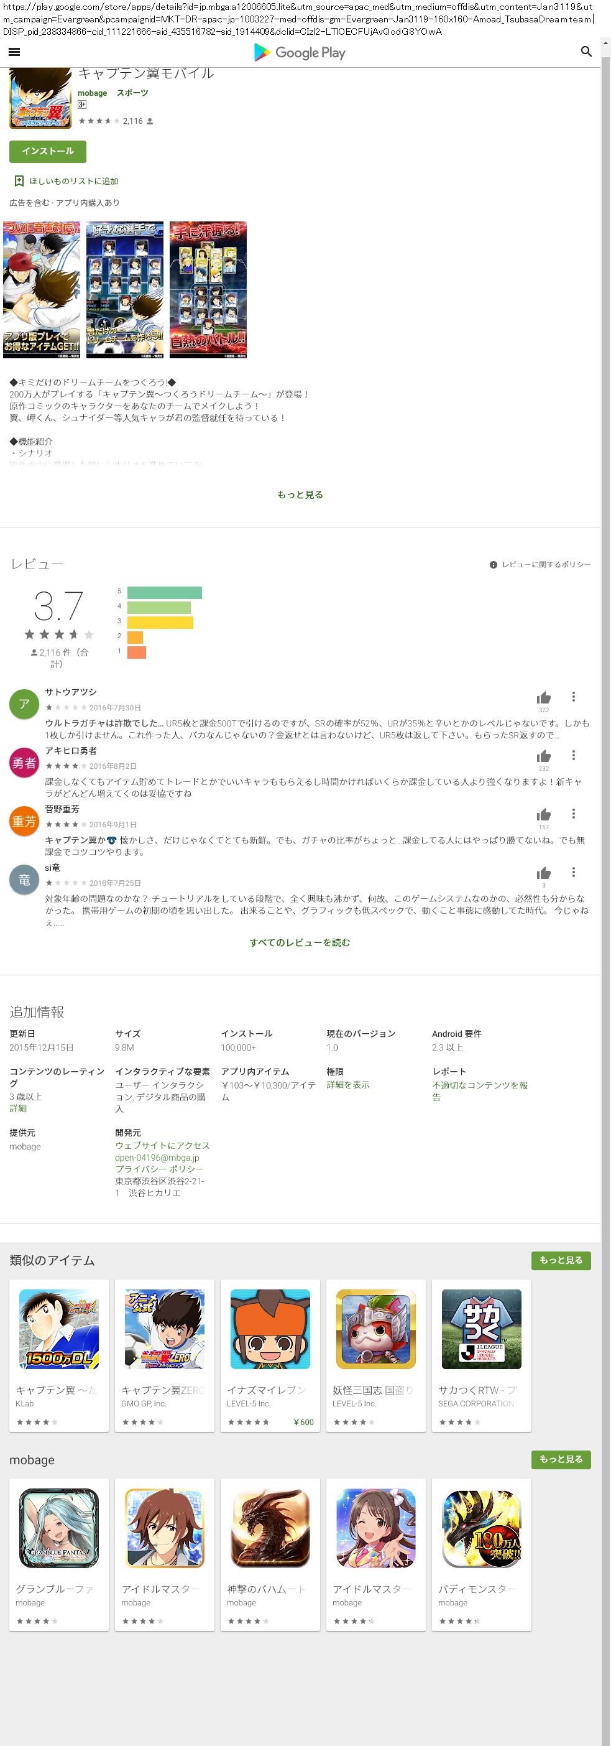Add app via ほしいものリストに追加 bookmark icon
This screenshot has height=1746, width=611.
pyautogui.click(x=19, y=181)
